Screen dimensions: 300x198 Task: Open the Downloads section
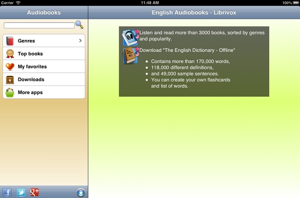pyautogui.click(x=44, y=79)
